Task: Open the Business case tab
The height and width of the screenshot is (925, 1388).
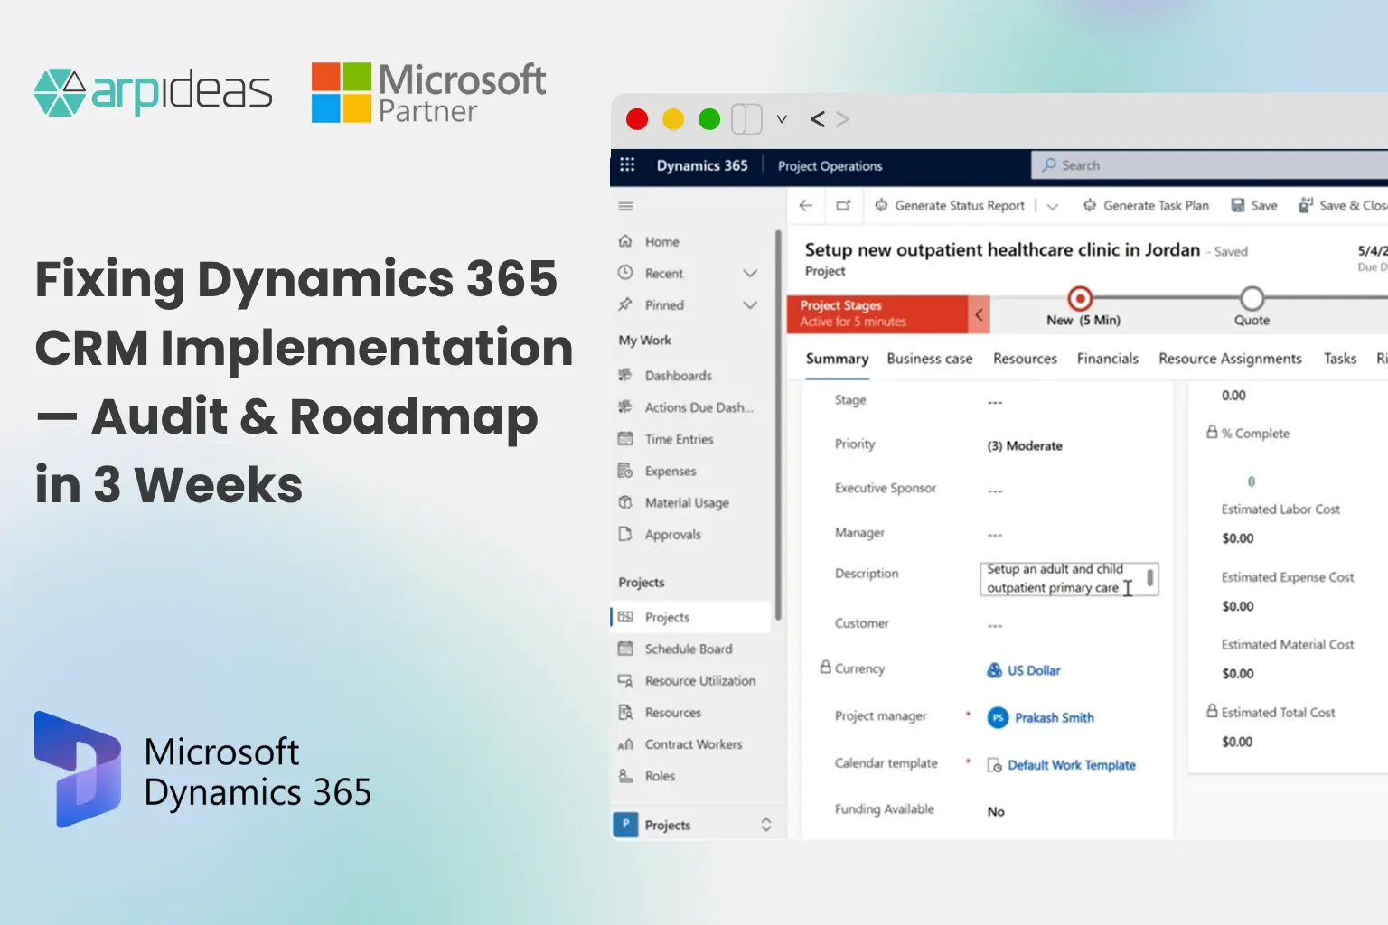Action: (929, 359)
